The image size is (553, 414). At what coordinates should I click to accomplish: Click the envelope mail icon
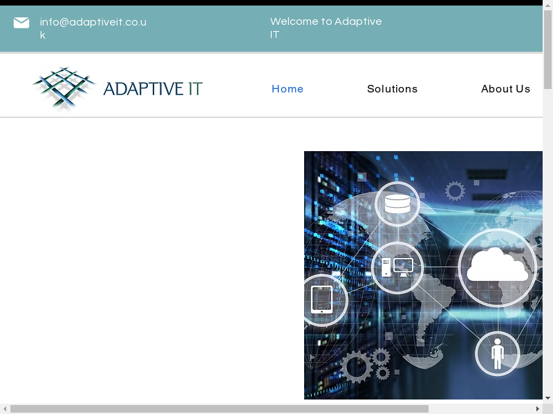[21, 23]
